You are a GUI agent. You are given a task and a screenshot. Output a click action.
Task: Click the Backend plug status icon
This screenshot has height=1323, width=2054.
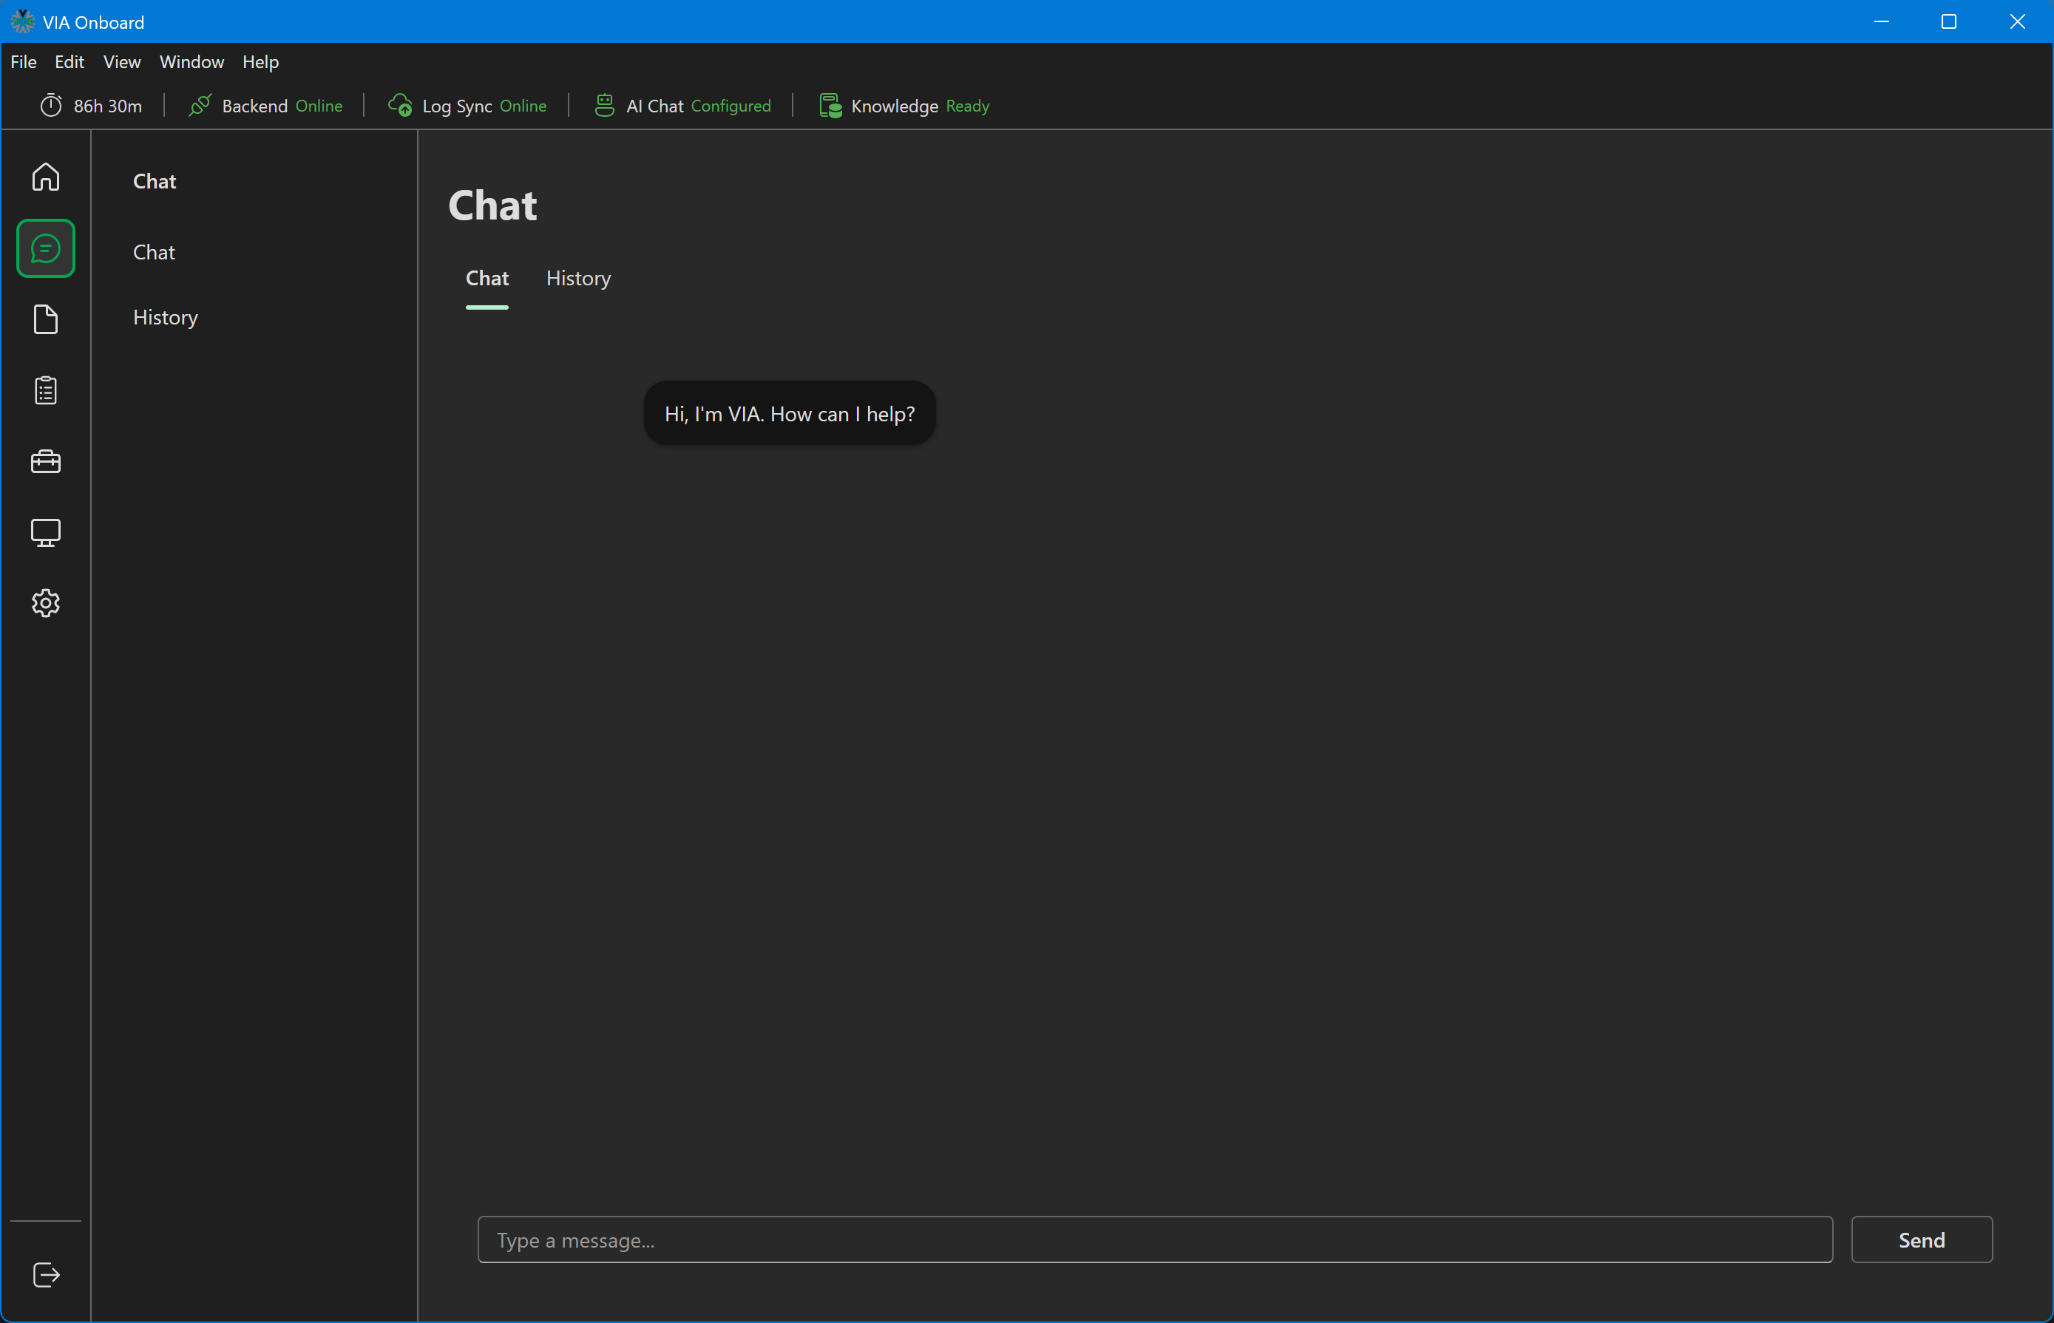(x=200, y=106)
